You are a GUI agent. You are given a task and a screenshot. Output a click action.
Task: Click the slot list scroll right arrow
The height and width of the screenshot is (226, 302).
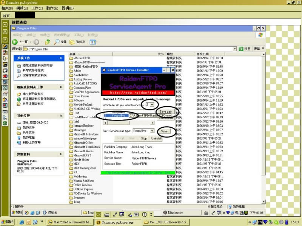(x=153, y=123)
